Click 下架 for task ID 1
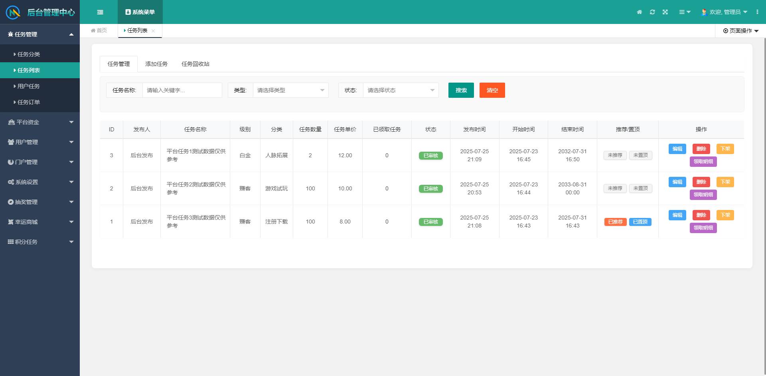The image size is (766, 376). click(725, 215)
